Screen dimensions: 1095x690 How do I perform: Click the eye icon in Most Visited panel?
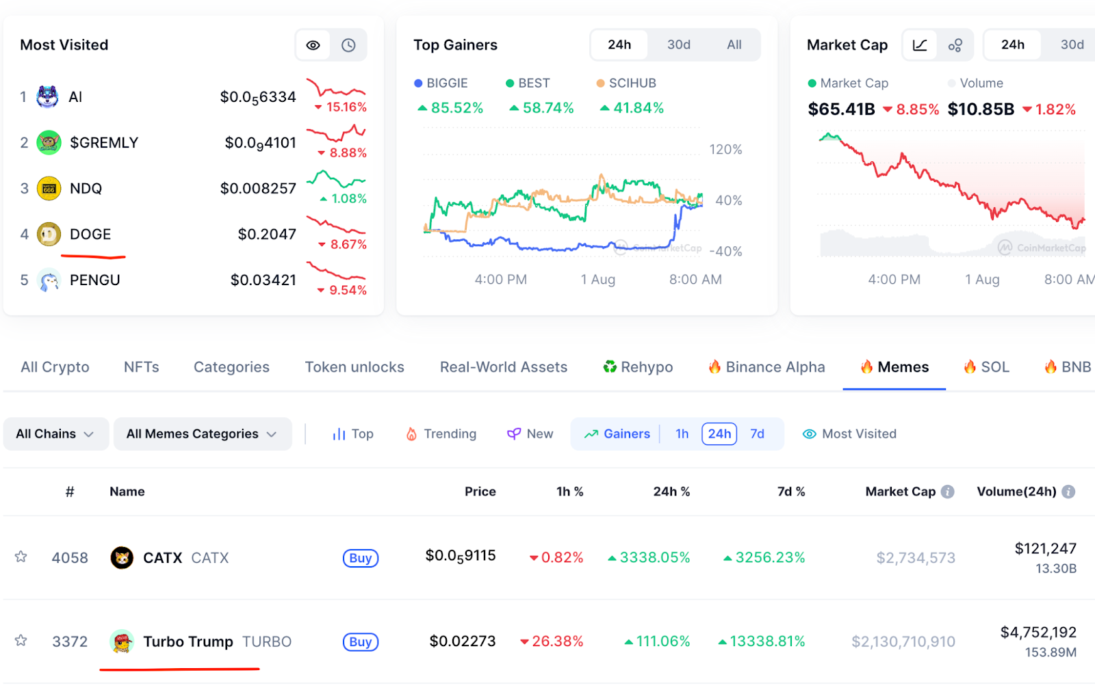coord(313,44)
